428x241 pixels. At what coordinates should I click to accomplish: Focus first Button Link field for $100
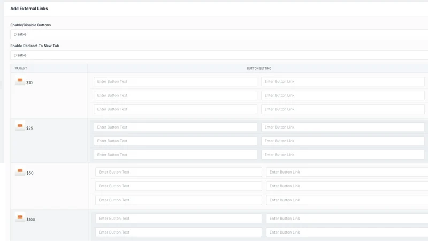(347, 219)
